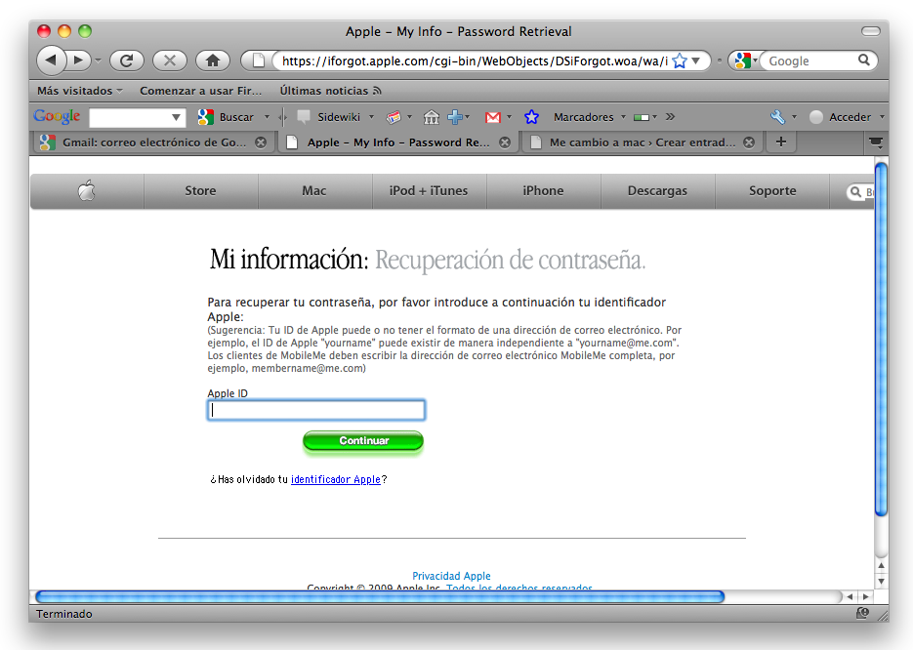
Task: Open Mac in Apple navigation bar
Action: coord(313,191)
